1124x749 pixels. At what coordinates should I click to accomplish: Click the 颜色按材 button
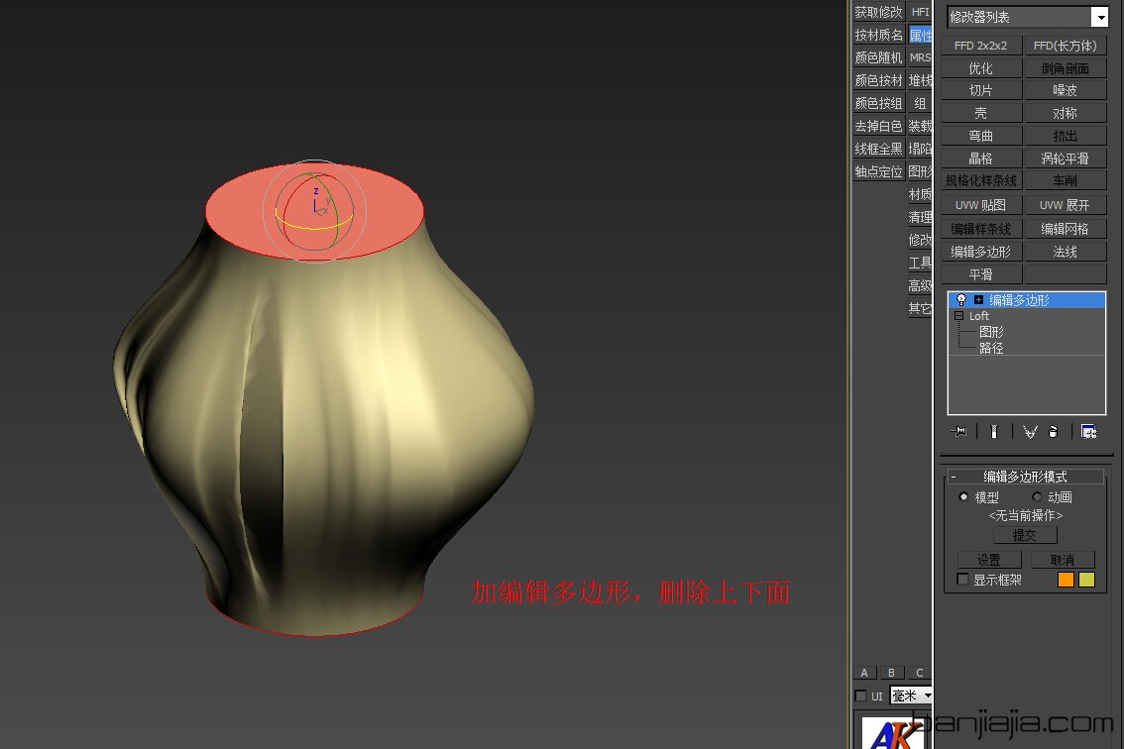pos(879,80)
